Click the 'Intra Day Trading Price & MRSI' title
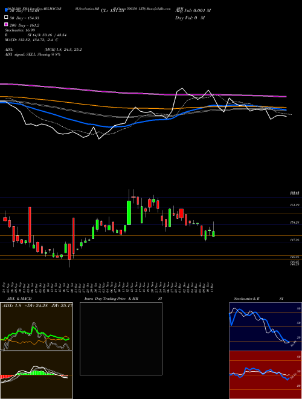The image size is (302, 399). [123, 299]
